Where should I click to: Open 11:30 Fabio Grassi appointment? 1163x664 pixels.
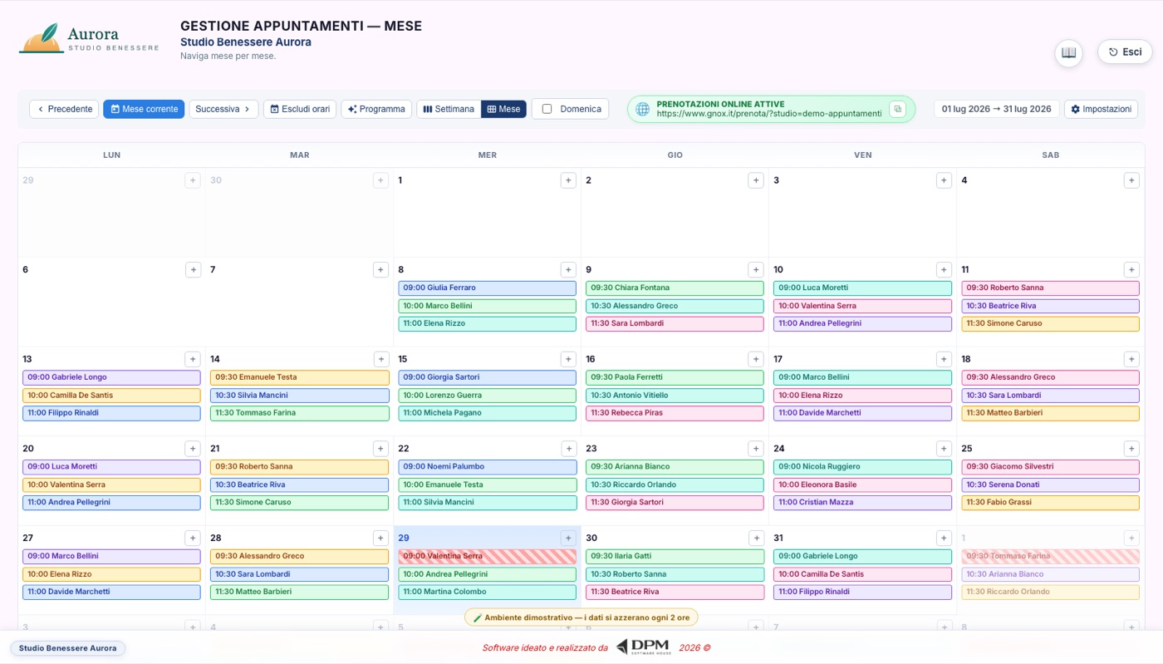[1050, 503]
